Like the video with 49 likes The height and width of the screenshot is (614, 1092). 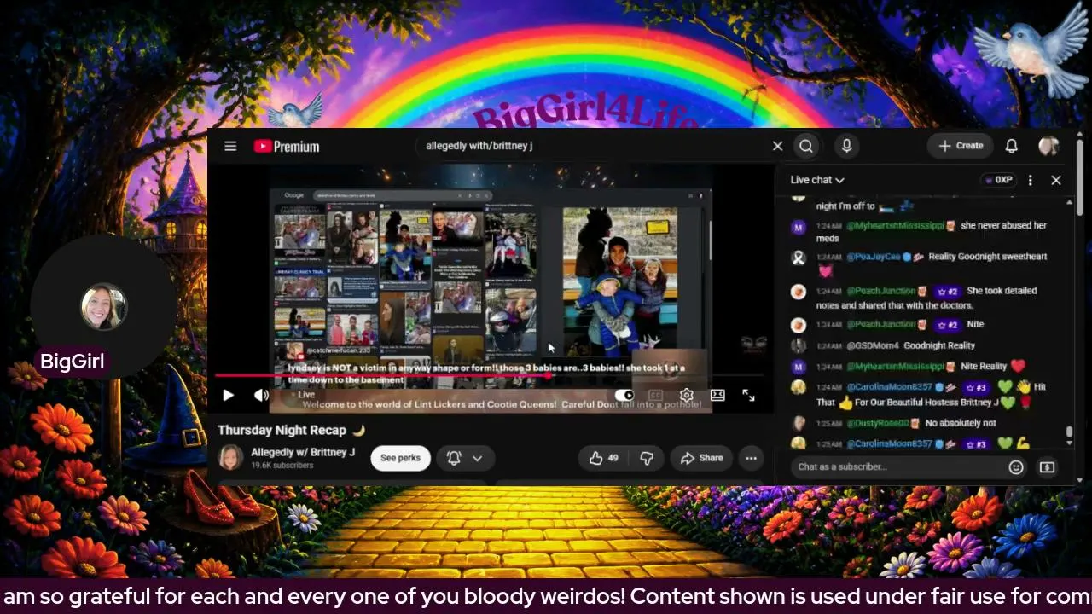[x=603, y=458]
